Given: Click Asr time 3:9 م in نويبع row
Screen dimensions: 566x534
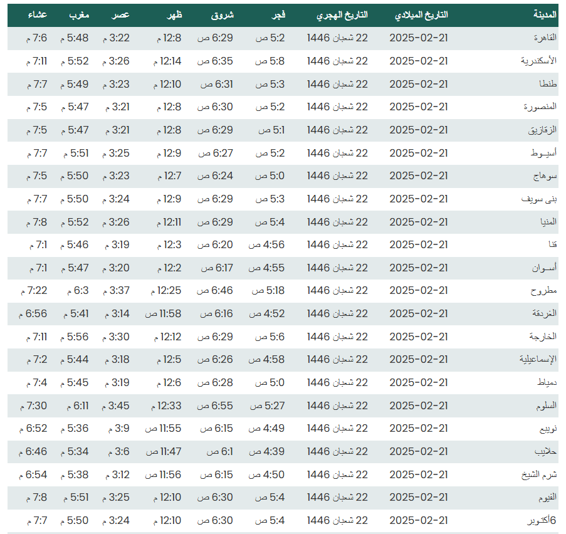Looking at the screenshot, I should click(118, 429).
